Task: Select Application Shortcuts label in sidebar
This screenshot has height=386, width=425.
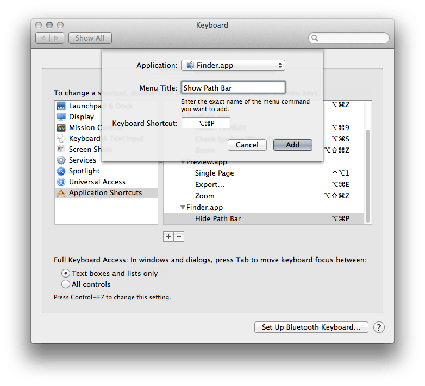Action: (105, 193)
